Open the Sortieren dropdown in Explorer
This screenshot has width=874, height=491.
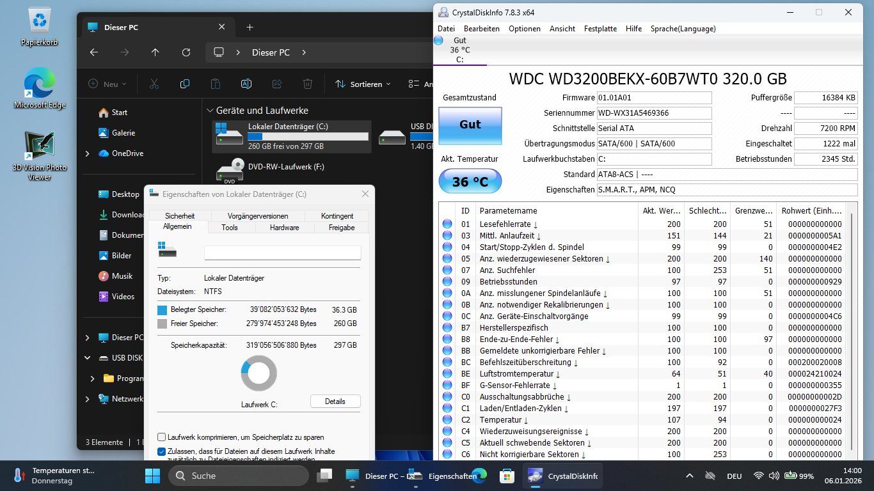coord(363,84)
